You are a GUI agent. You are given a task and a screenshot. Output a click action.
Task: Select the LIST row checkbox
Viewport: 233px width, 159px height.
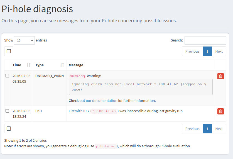(7, 111)
